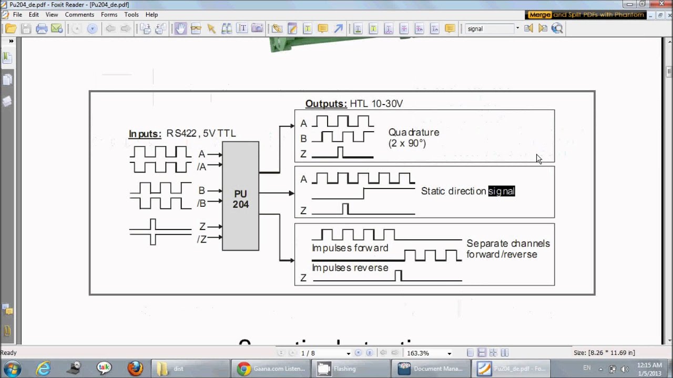Open the Comments menu
The width and height of the screenshot is (673, 378).
tap(79, 15)
